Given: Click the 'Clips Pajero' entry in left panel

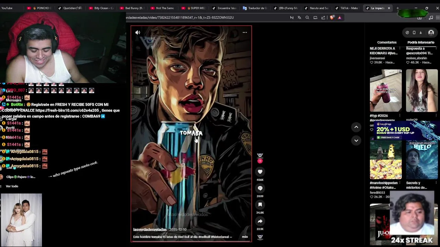Looking at the screenshot, I should click(21, 177).
